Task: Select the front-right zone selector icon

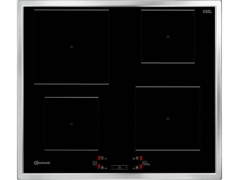Action: 137,167
